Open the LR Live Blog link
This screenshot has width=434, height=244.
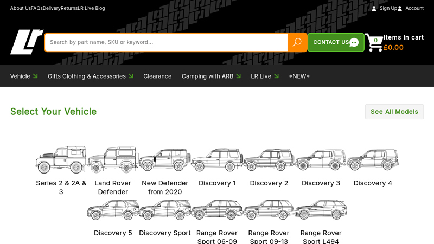click(x=91, y=8)
